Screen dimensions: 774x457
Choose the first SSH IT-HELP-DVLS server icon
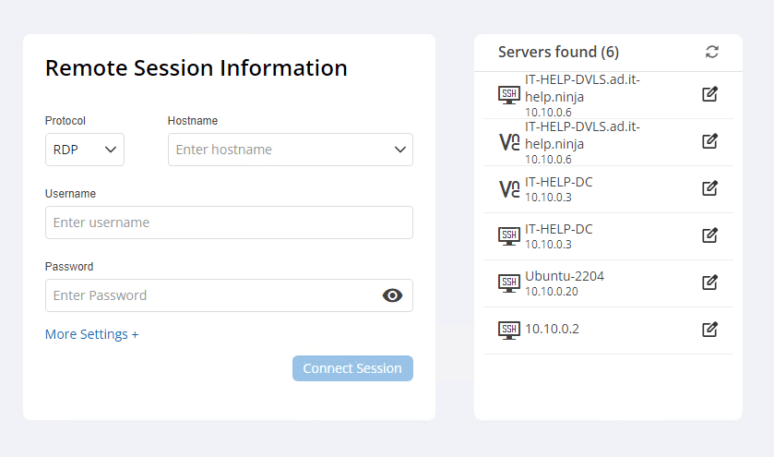pyautogui.click(x=508, y=94)
